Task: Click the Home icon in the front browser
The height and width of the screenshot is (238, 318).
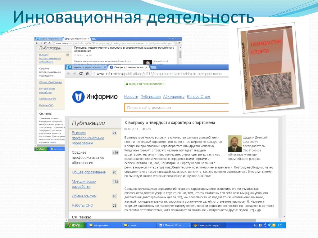Action: [87, 73]
